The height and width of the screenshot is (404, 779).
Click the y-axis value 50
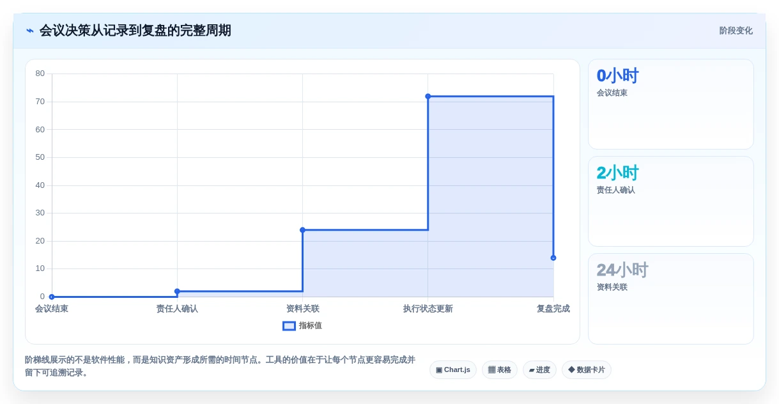40,157
